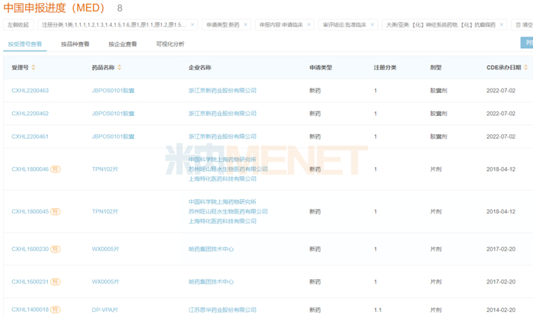Switch to the 按品种查看 tab
This screenshot has height=318, width=533.
click(75, 44)
